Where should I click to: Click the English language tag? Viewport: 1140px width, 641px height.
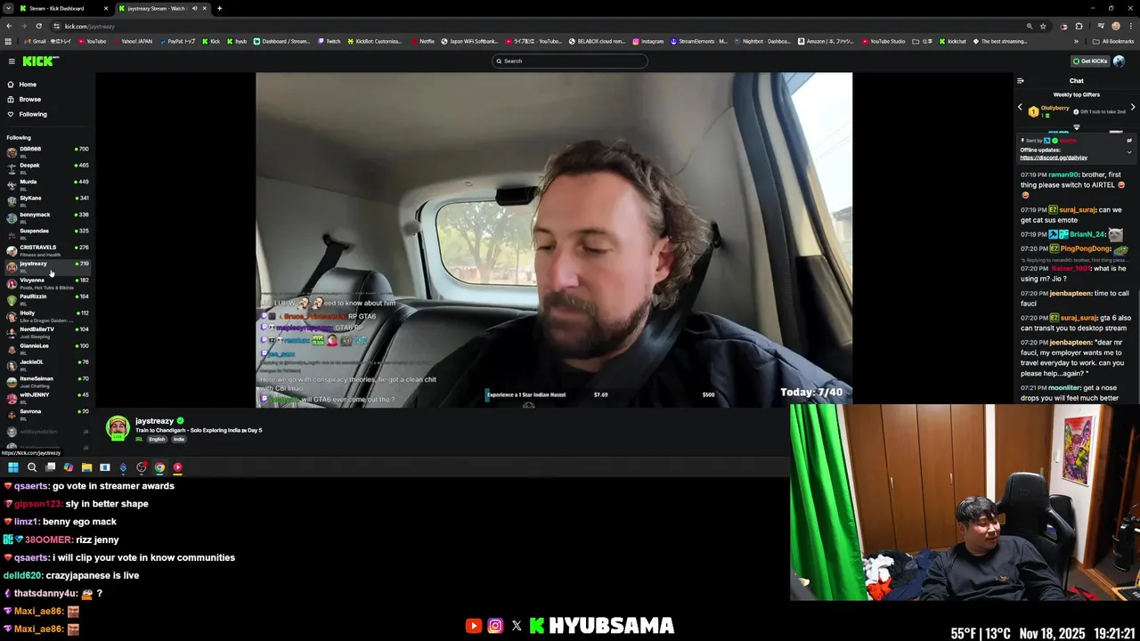coord(157,440)
